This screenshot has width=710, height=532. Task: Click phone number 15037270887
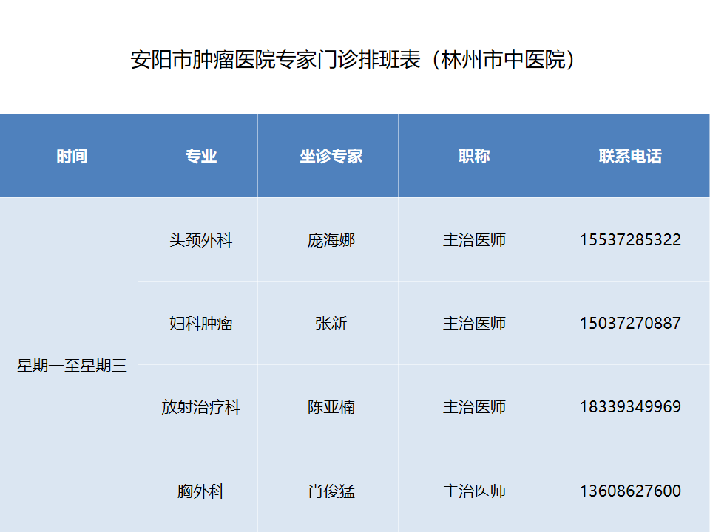coord(630,324)
